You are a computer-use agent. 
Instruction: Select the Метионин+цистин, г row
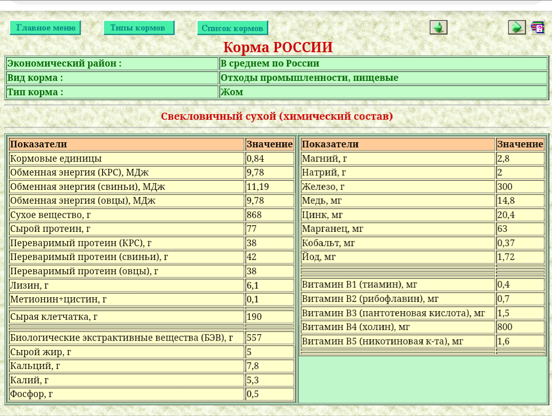[x=151, y=299]
